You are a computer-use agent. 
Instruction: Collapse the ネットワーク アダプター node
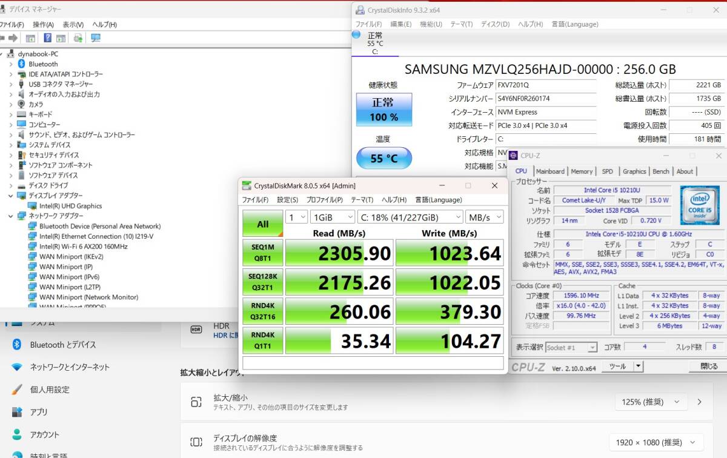click(10, 216)
